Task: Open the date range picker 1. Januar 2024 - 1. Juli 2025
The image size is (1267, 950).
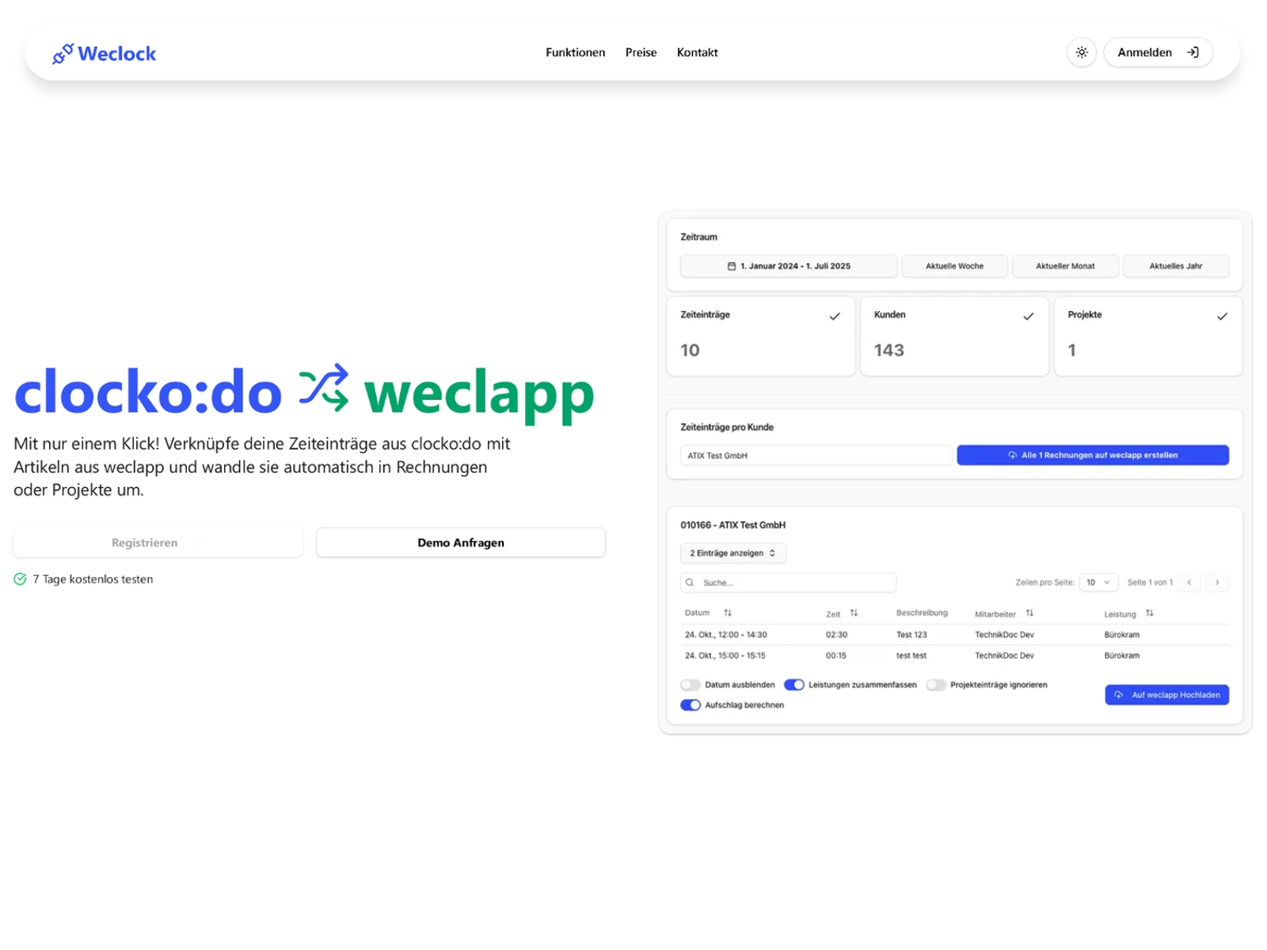Action: pyautogui.click(x=789, y=266)
